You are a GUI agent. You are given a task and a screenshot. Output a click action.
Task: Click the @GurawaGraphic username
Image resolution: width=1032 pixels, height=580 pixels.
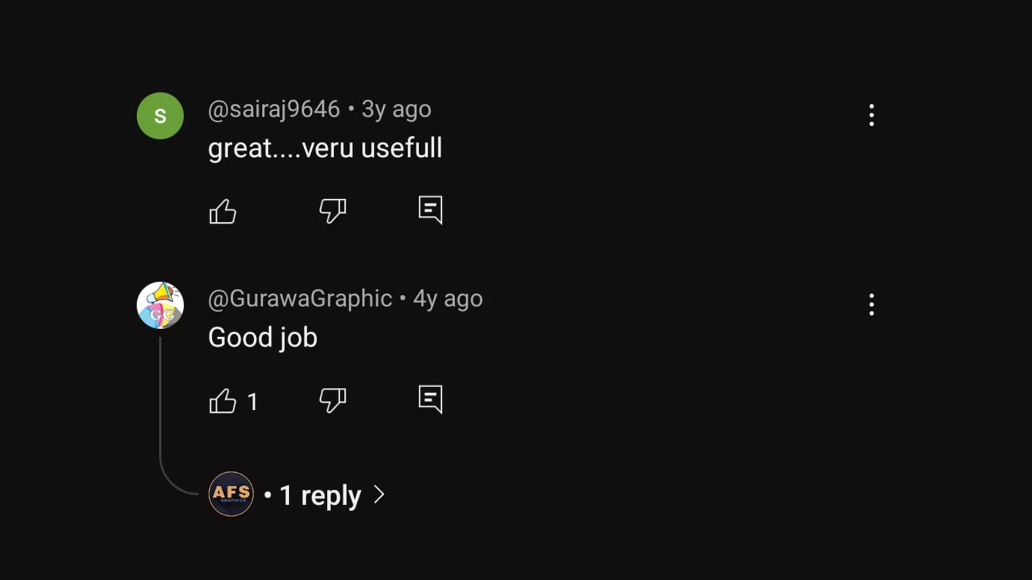coord(300,299)
